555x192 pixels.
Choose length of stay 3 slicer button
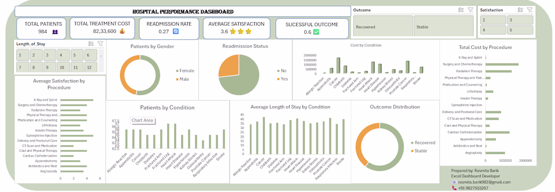coord(49,55)
